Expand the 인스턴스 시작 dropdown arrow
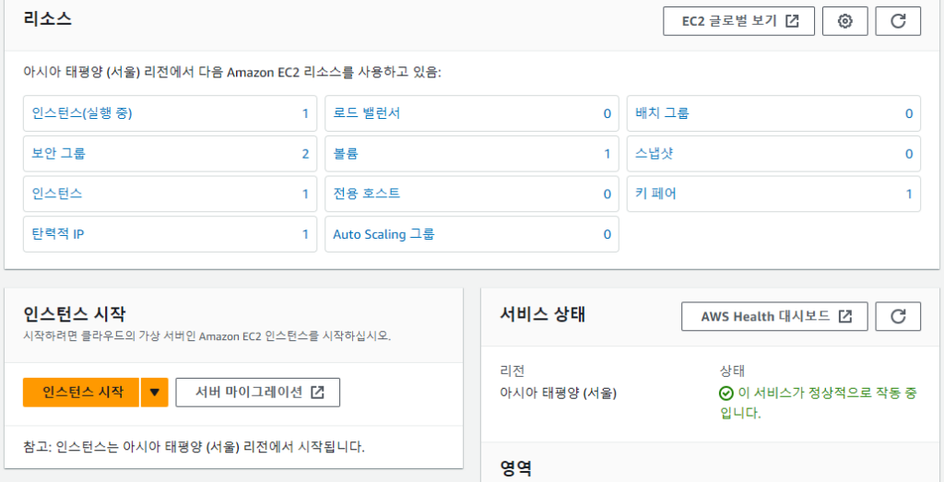The width and height of the screenshot is (944, 482). click(154, 392)
